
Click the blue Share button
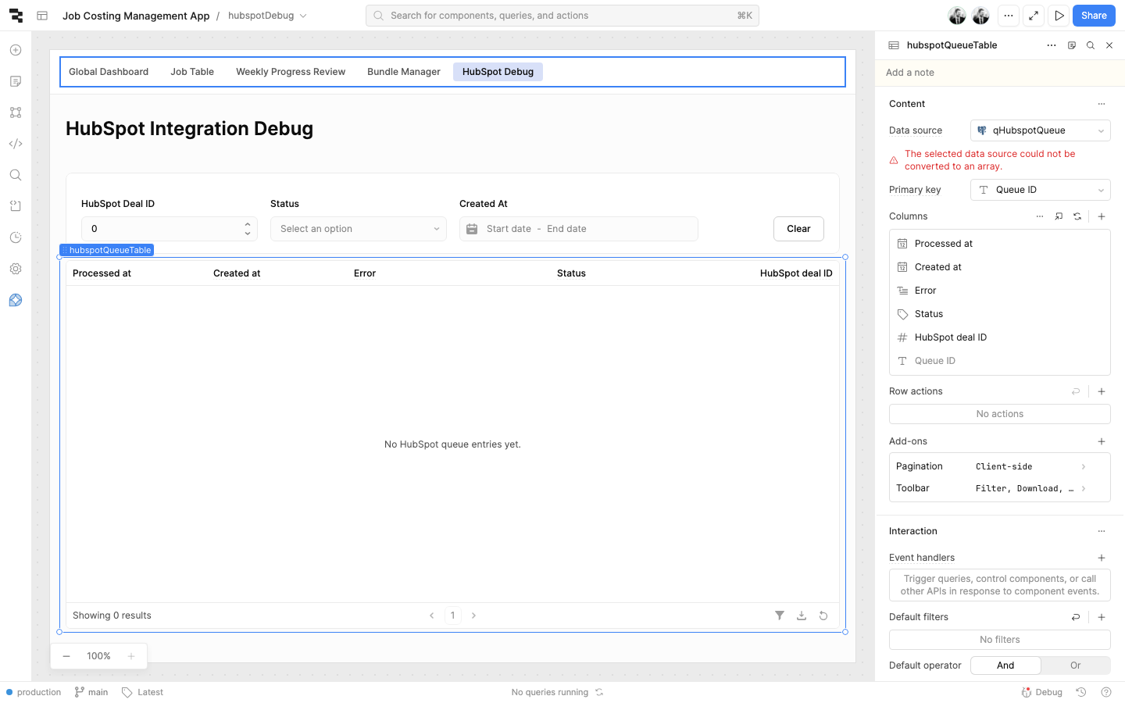coord(1093,16)
